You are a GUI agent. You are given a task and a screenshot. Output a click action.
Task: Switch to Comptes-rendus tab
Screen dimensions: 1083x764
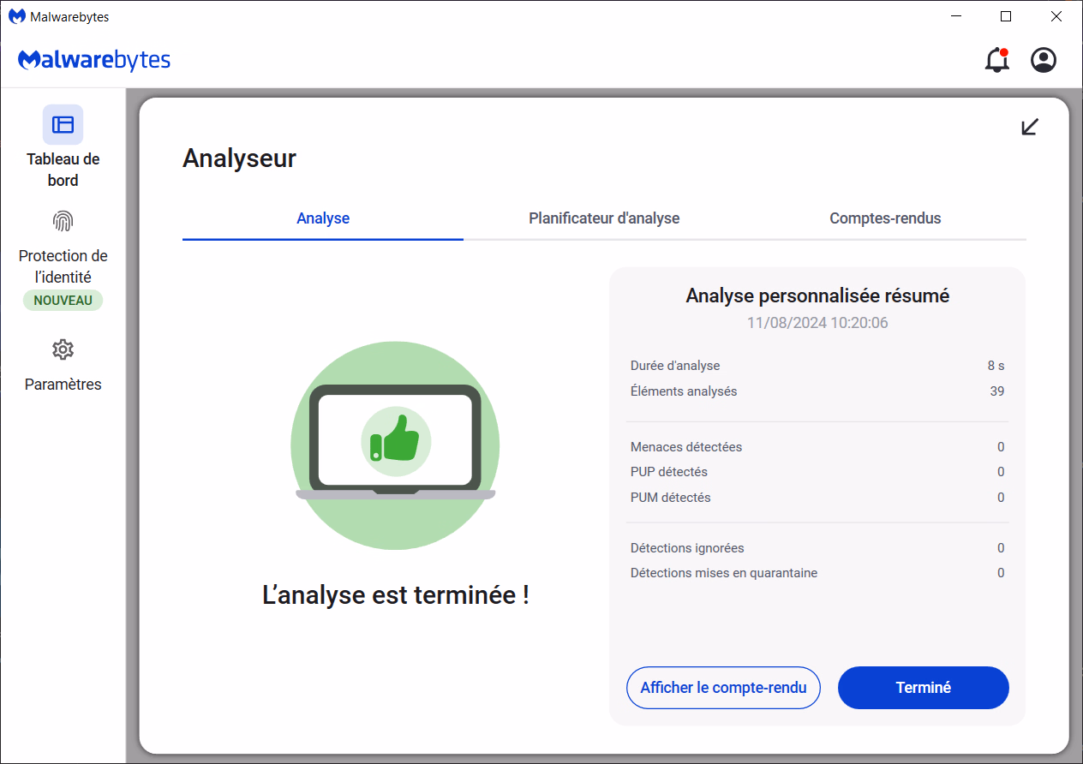pyautogui.click(x=885, y=218)
